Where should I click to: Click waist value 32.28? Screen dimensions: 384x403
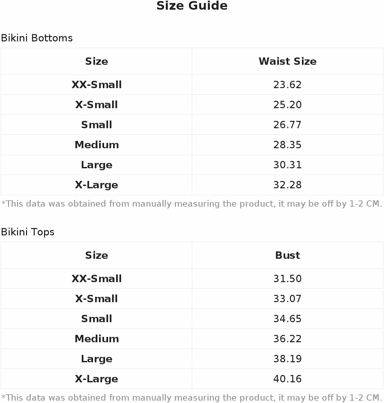288,185
